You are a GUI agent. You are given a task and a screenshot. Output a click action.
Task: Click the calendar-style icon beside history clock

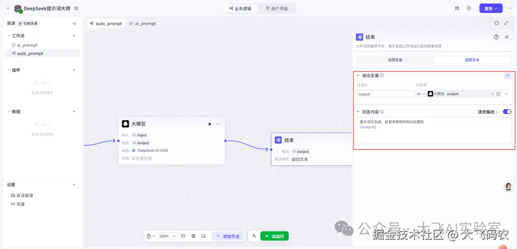pos(457,8)
